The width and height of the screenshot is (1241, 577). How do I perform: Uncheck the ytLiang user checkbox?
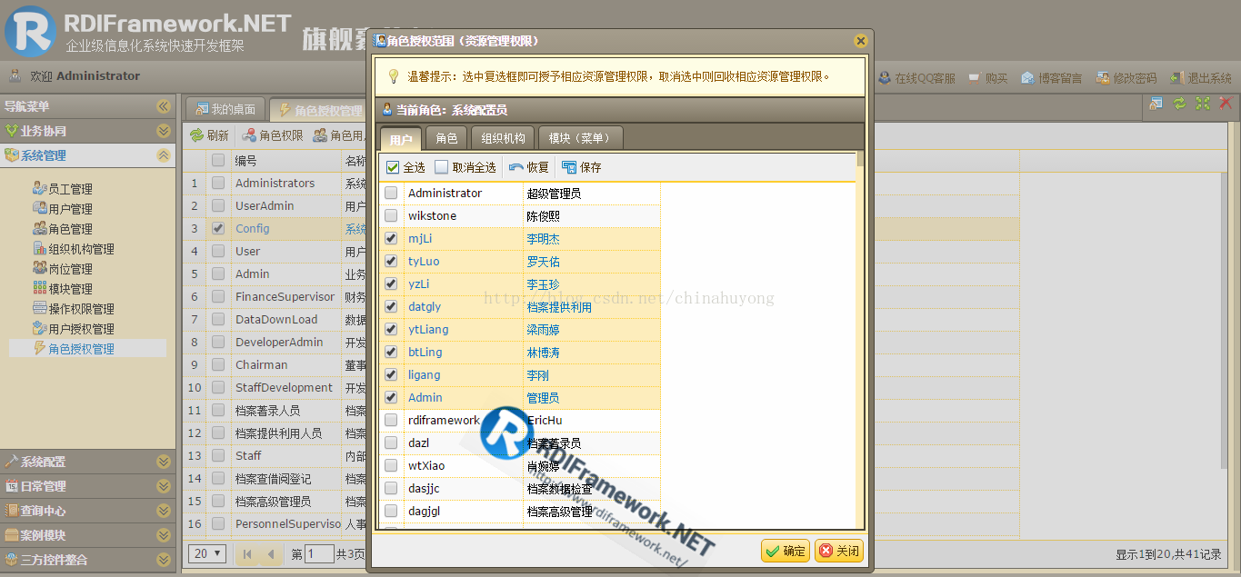click(391, 329)
